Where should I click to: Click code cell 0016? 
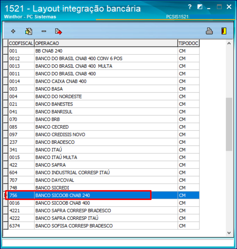click(21, 203)
